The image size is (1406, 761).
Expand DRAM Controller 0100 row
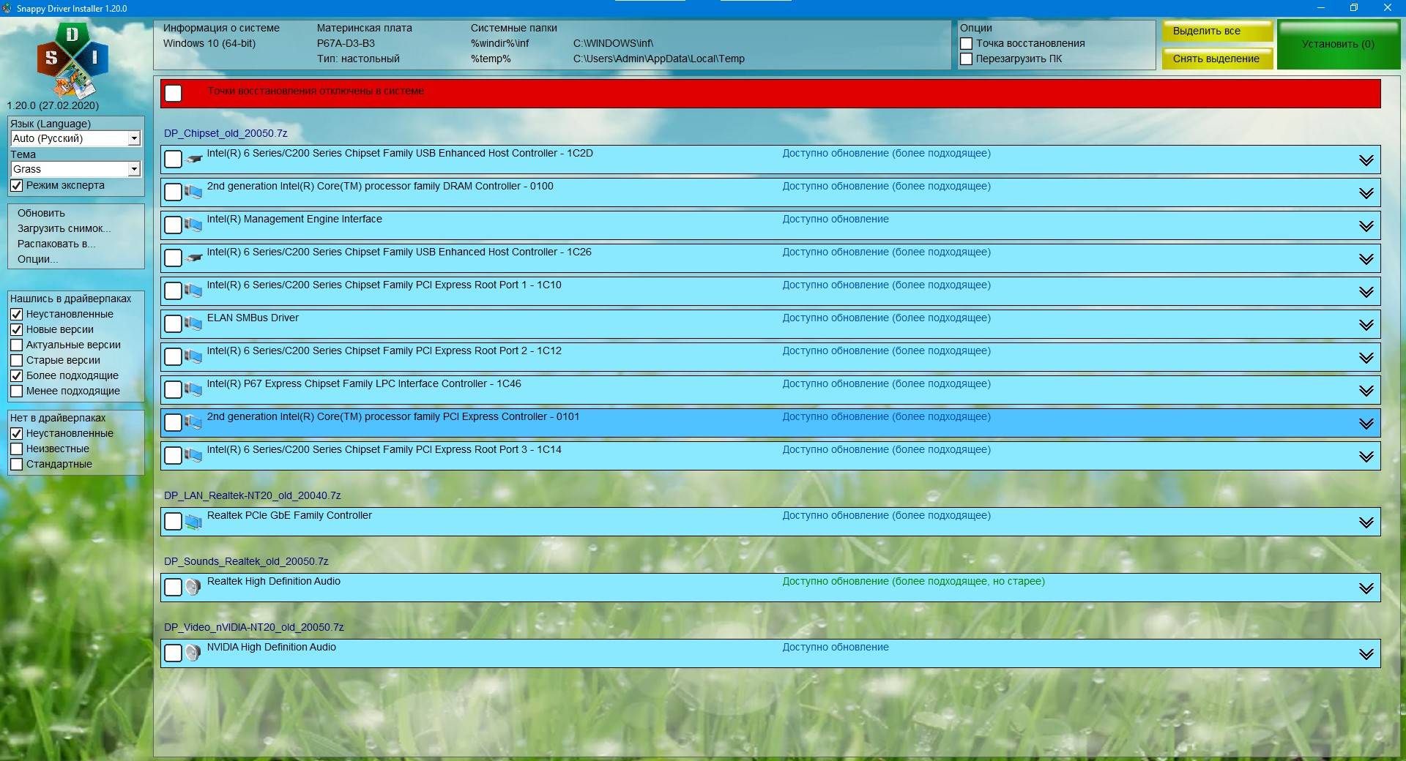click(1366, 193)
